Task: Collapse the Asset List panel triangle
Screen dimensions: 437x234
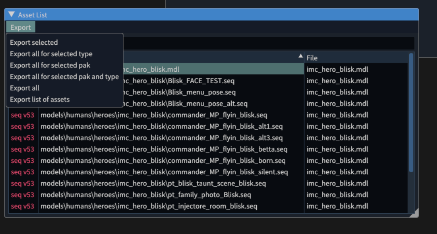Action: pos(11,14)
